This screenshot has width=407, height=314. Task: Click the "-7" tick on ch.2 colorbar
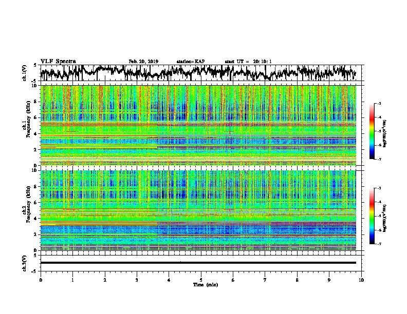pos(379,244)
